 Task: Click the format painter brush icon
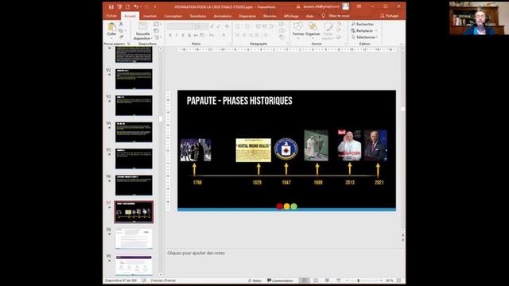[121, 37]
